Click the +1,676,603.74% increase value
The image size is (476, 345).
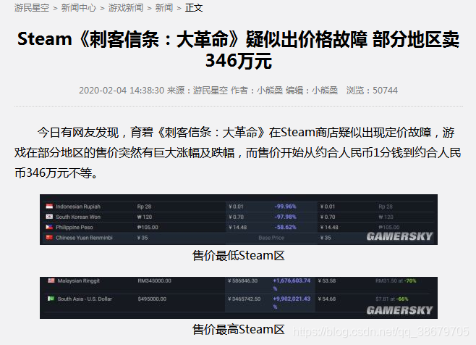[292, 284]
